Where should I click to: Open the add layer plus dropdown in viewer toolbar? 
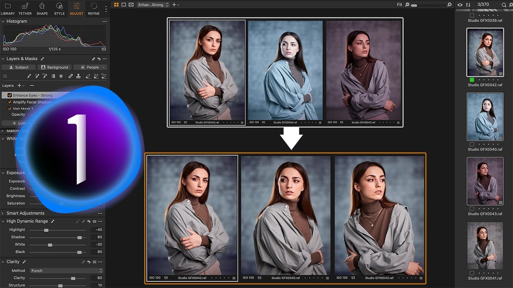pyautogui.click(x=176, y=5)
